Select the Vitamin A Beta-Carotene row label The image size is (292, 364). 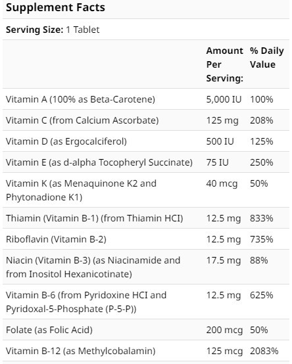click(80, 99)
